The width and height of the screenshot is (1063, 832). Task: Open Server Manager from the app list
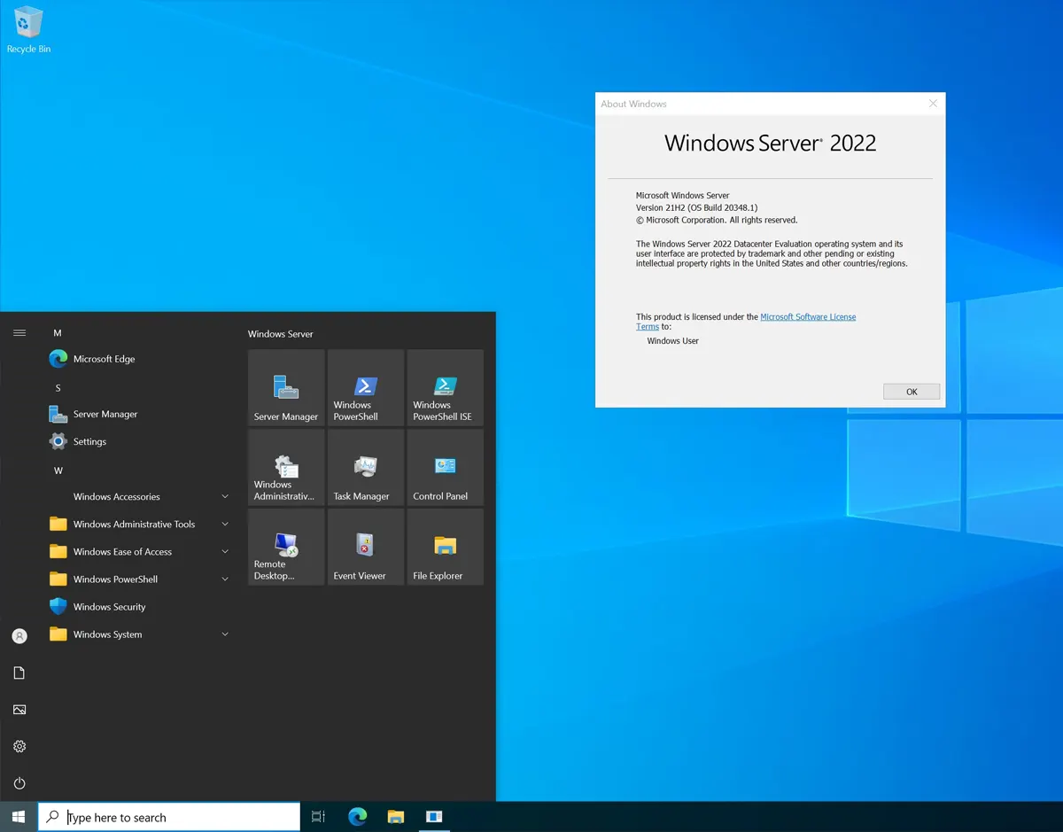pyautogui.click(x=140, y=414)
